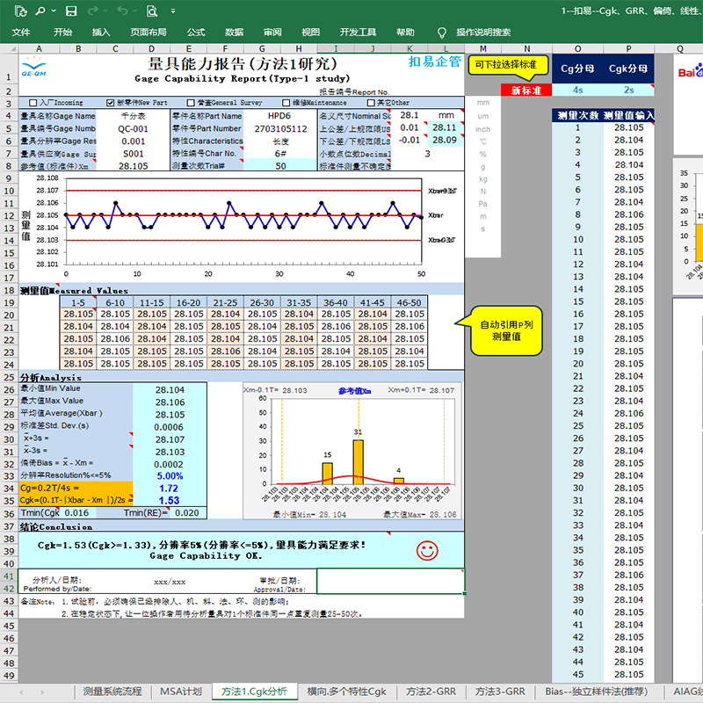
Task: Click the 操作说明搜索 search box
Action: coord(483,33)
